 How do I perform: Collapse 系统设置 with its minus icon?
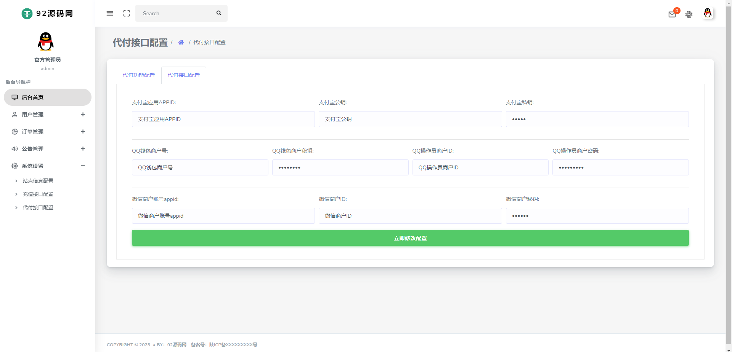coord(83,166)
